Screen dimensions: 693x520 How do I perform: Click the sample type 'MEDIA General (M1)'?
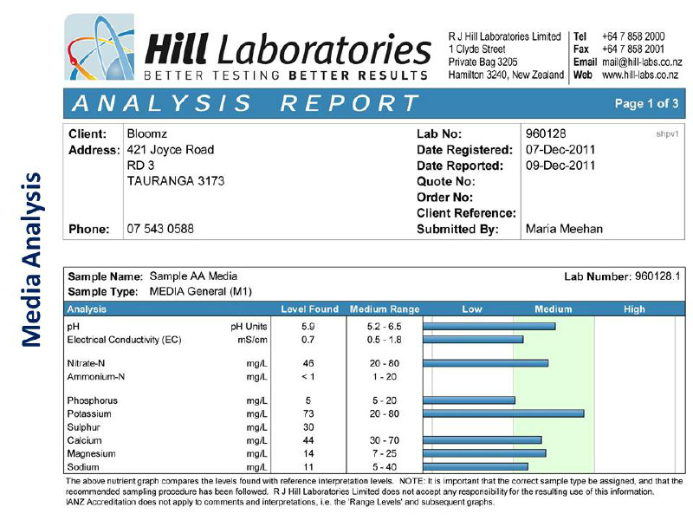click(200, 291)
